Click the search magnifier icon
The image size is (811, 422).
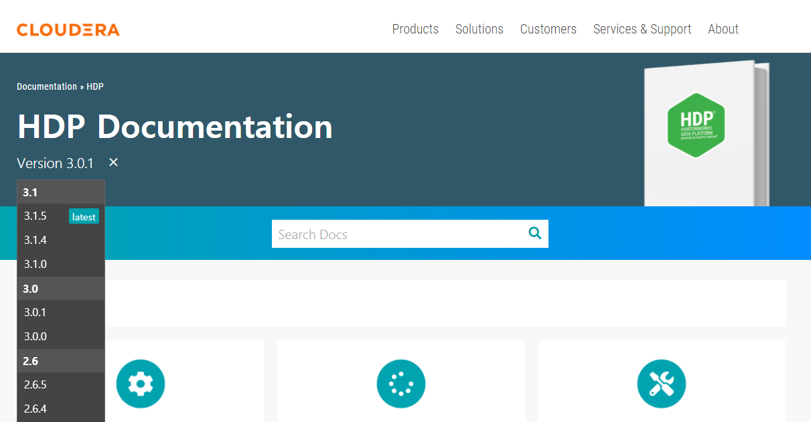[x=534, y=233]
